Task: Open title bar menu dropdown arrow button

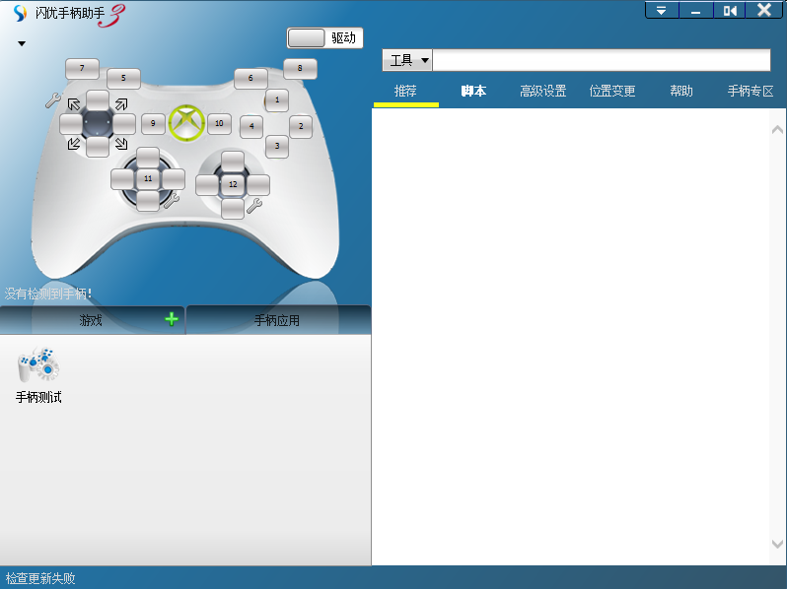Action: point(662,10)
